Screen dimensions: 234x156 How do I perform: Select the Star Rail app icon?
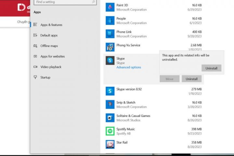pos(110,144)
